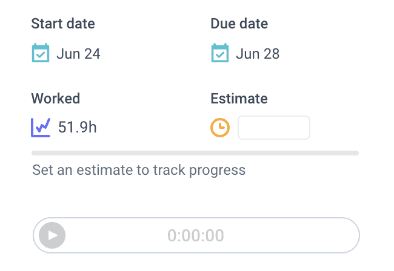Click the white triangle in the gray play circle
Screen dimensions: 394x271
[53, 235]
